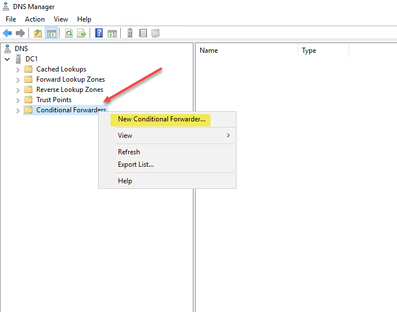Viewport: 397px width, 312px height.
Task: Sort by the Type column header
Action: click(x=324, y=50)
